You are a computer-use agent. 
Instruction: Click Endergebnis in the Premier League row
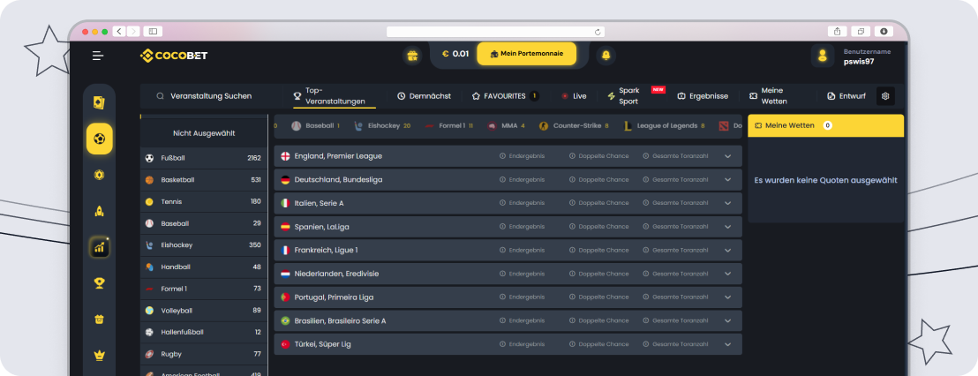coord(522,156)
